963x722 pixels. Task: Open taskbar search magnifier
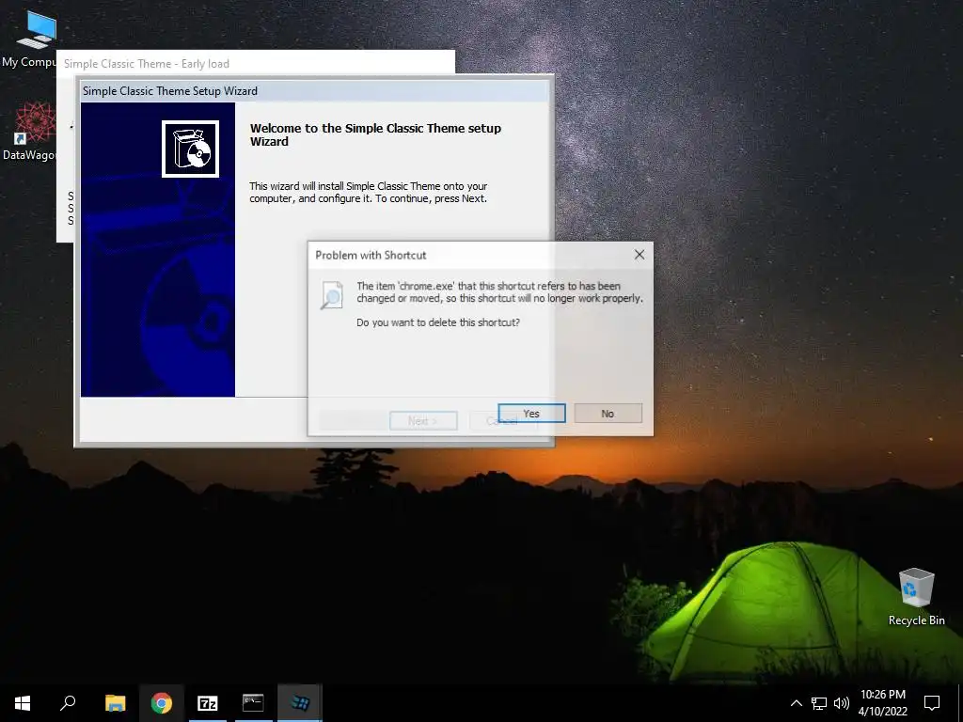[68, 703]
